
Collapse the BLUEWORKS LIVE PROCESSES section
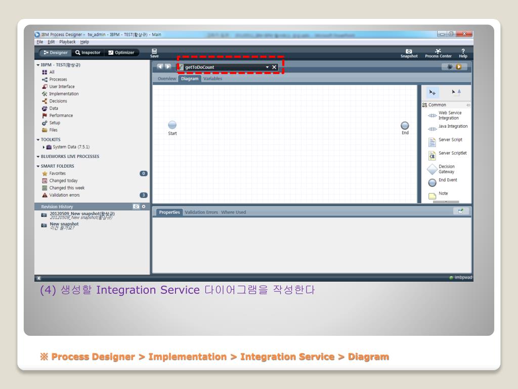point(38,157)
